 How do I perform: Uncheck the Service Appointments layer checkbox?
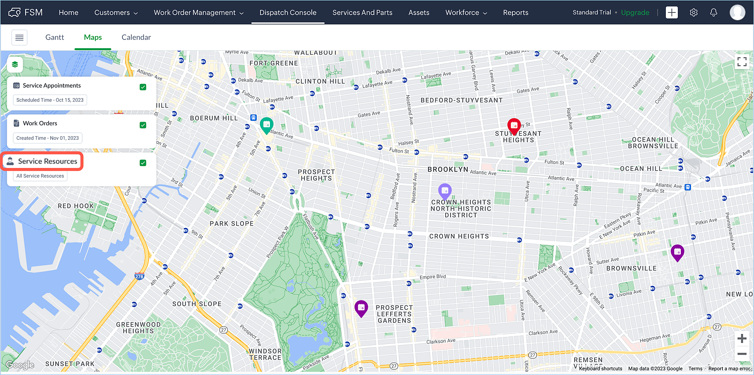[x=143, y=87]
